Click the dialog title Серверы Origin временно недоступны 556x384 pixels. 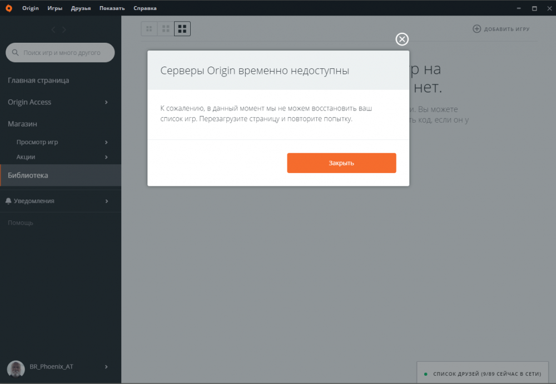[255, 70]
